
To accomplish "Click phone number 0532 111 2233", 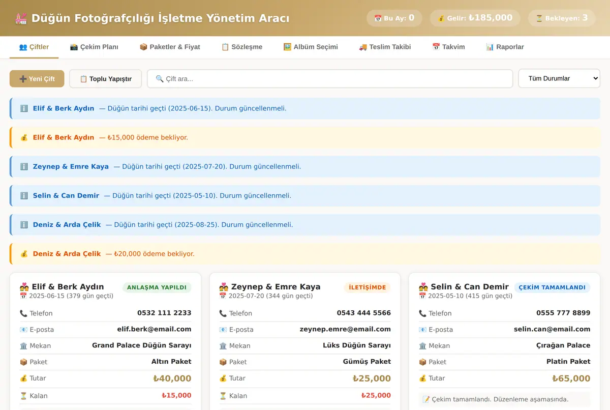I will pos(164,313).
